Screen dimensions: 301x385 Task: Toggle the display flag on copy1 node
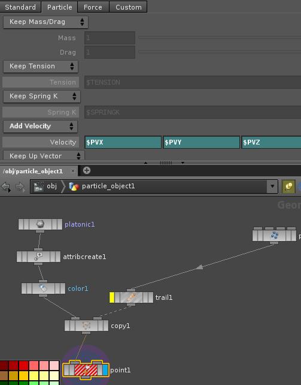(105, 326)
